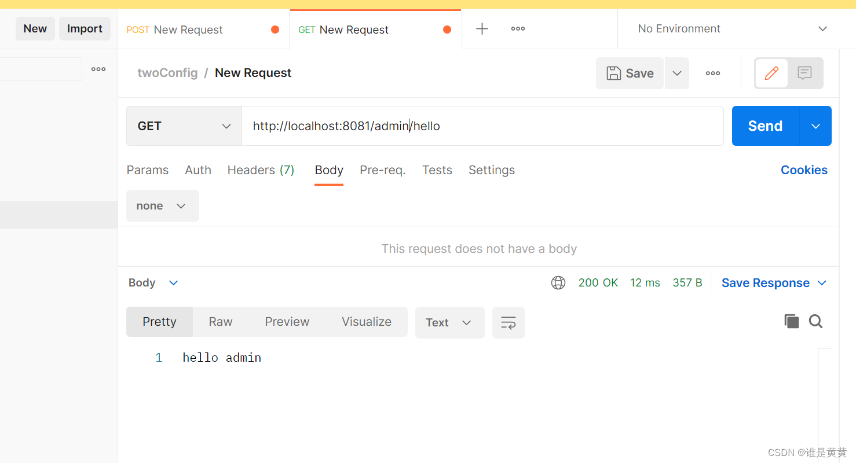Open the Pre-req. tab
856x463 pixels.
pos(383,170)
